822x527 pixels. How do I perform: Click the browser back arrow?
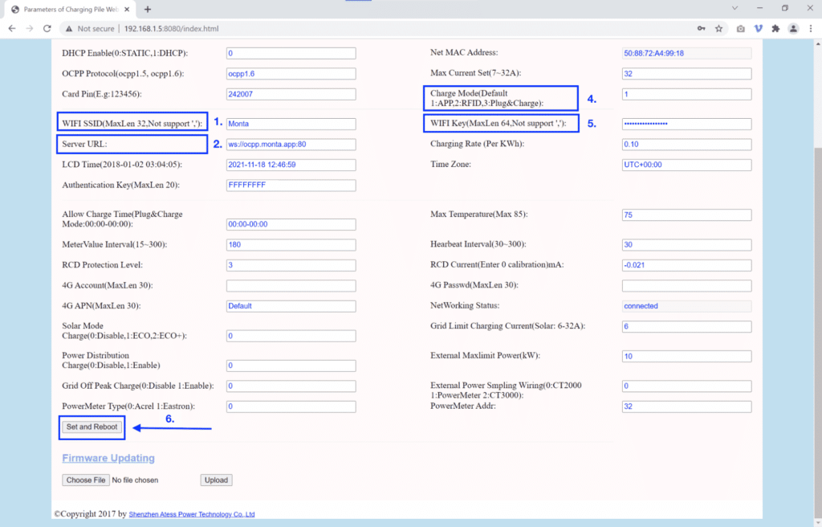coord(12,28)
